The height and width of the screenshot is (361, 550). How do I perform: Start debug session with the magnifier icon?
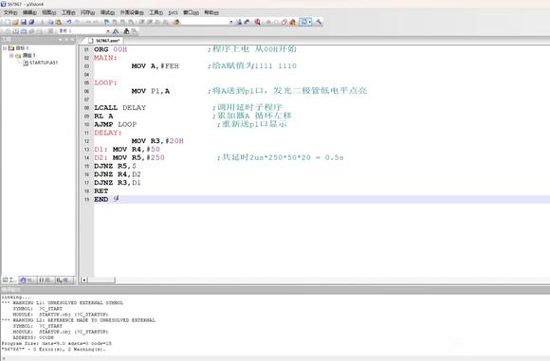(x=258, y=22)
